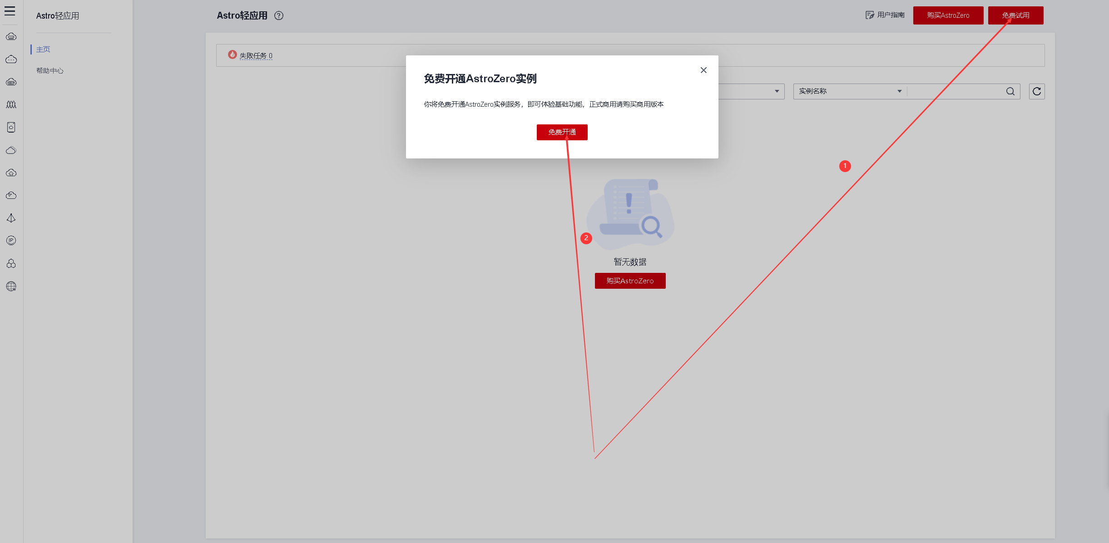Click the Elastic IP sidebar icon
The height and width of the screenshot is (543, 1109).
click(x=11, y=241)
